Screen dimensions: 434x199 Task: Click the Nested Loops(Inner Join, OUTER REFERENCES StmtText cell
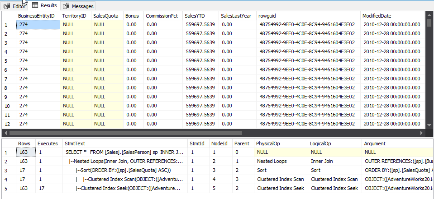pos(125,161)
